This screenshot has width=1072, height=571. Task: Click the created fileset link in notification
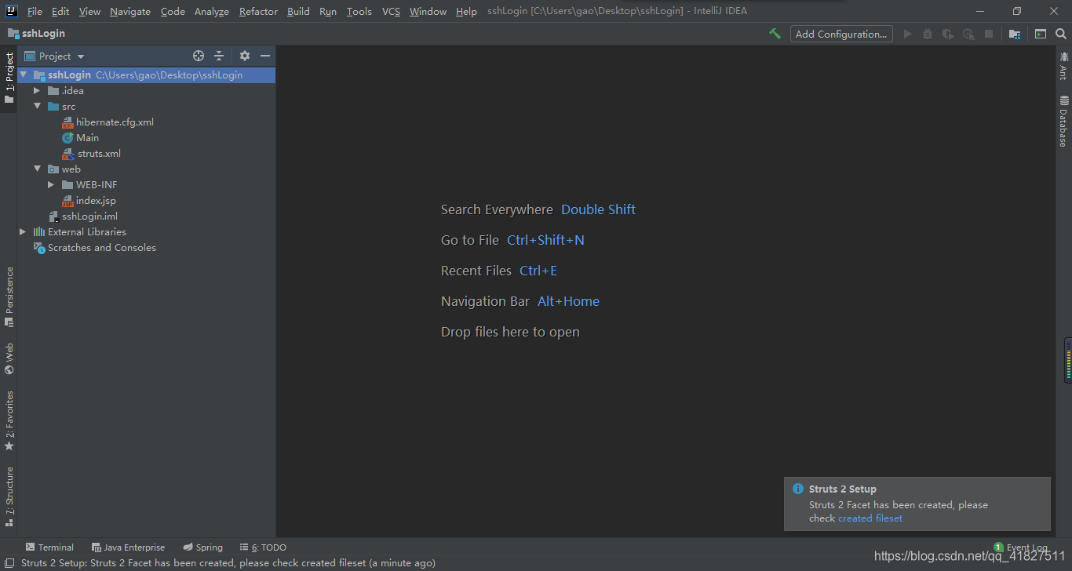click(x=870, y=518)
